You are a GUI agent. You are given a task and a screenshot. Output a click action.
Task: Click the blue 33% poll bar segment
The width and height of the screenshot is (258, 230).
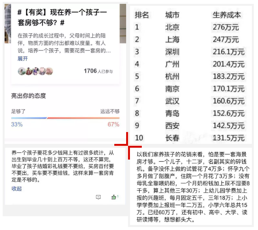[29, 118]
